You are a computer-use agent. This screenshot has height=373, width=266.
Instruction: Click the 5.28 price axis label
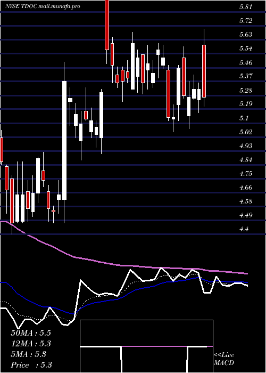point(246,91)
